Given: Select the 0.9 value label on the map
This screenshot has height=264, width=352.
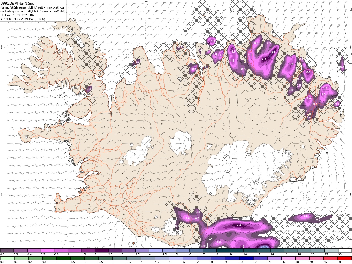Looking at the screenshot, I should click(x=256, y=43).
